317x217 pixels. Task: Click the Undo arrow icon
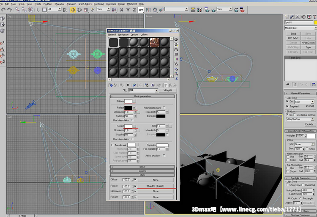[3, 9]
